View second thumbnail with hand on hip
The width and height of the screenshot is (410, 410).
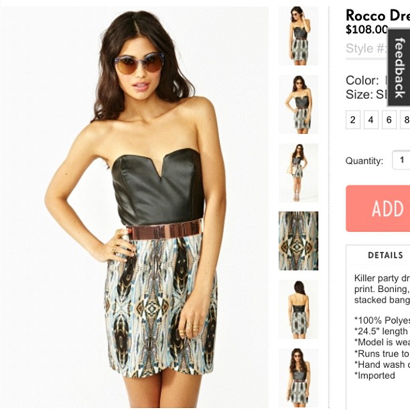pos(298,105)
